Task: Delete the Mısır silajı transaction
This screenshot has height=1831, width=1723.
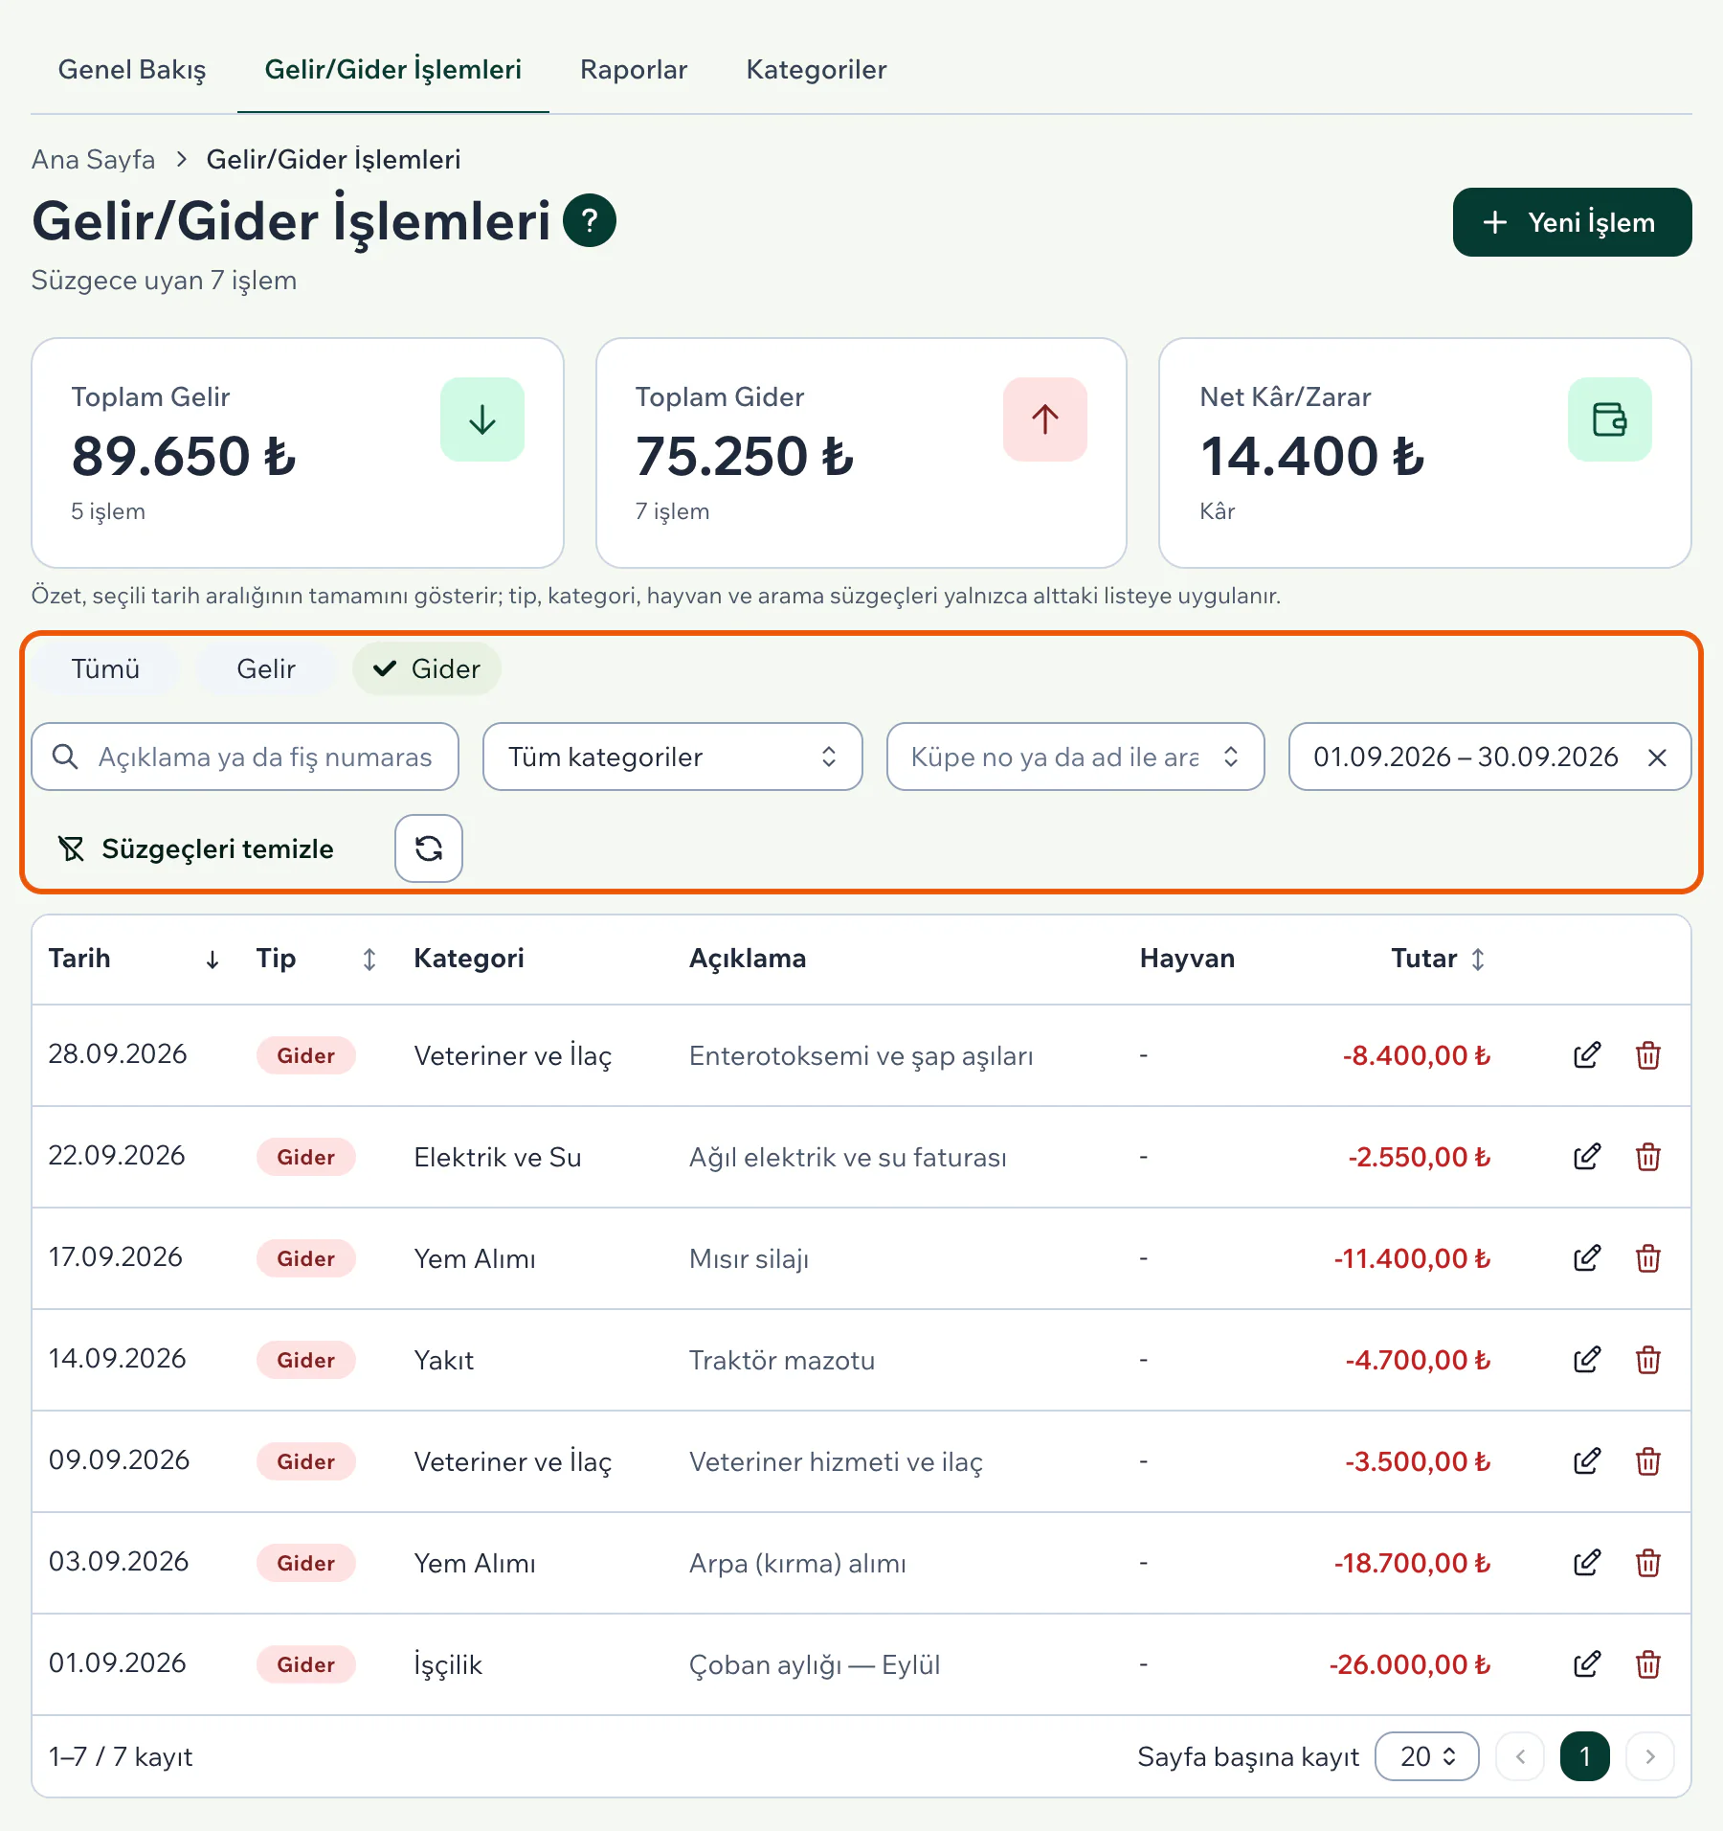Action: [x=1647, y=1258]
